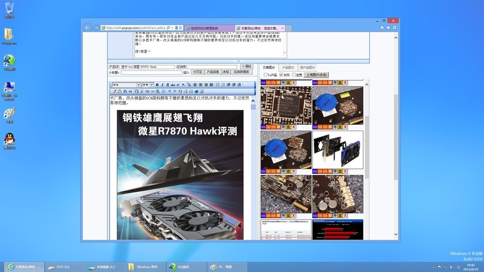The width and height of the screenshot is (484, 272).
Task: Apply italic formatting in the editor
Action: (x=162, y=85)
